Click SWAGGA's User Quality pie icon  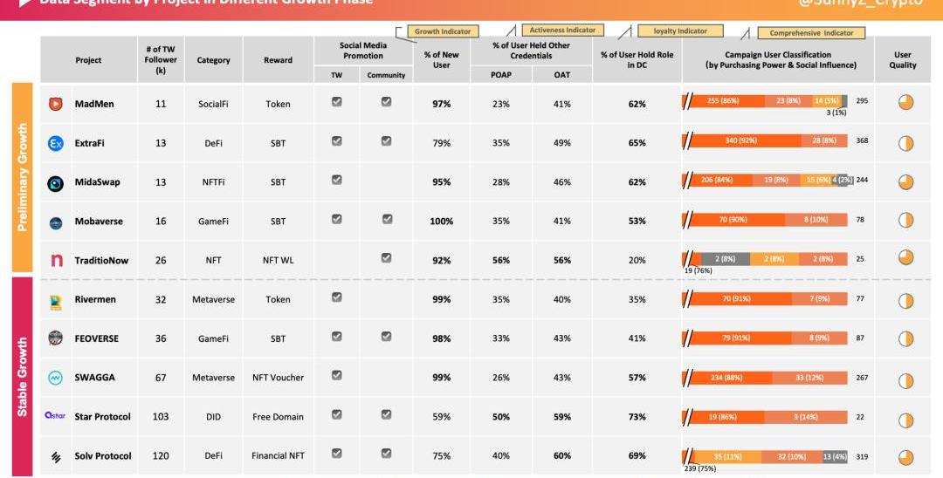(x=905, y=380)
